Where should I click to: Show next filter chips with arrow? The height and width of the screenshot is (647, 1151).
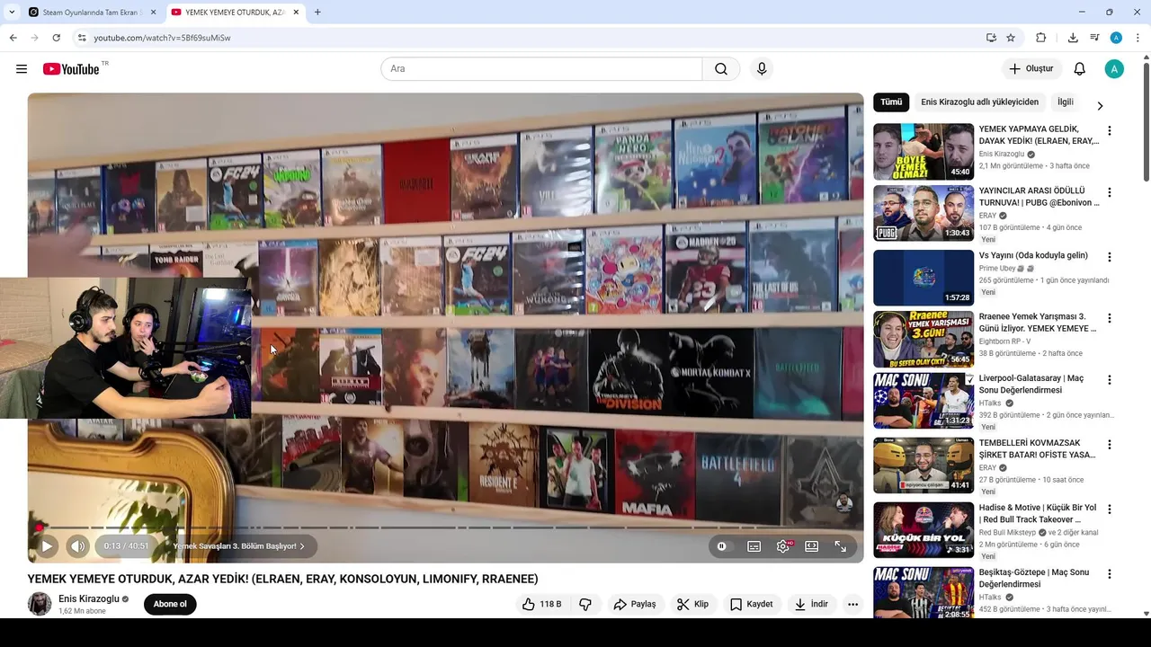(x=1100, y=105)
